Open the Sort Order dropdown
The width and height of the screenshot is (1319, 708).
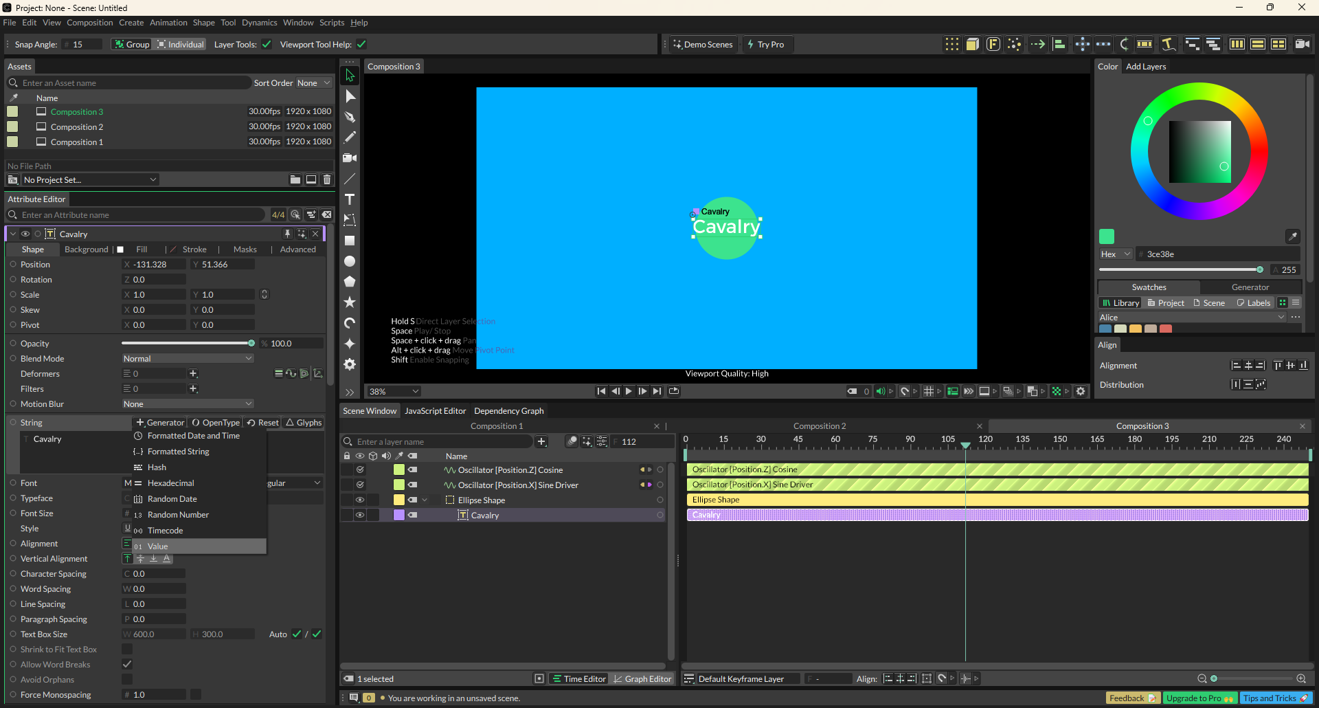point(313,83)
